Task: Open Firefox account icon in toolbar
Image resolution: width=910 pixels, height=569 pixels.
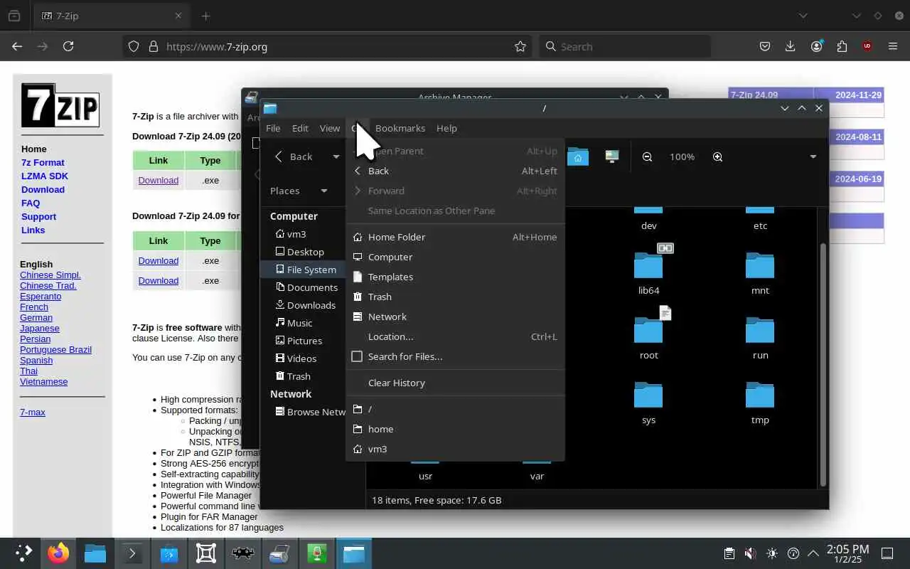Action: click(816, 46)
